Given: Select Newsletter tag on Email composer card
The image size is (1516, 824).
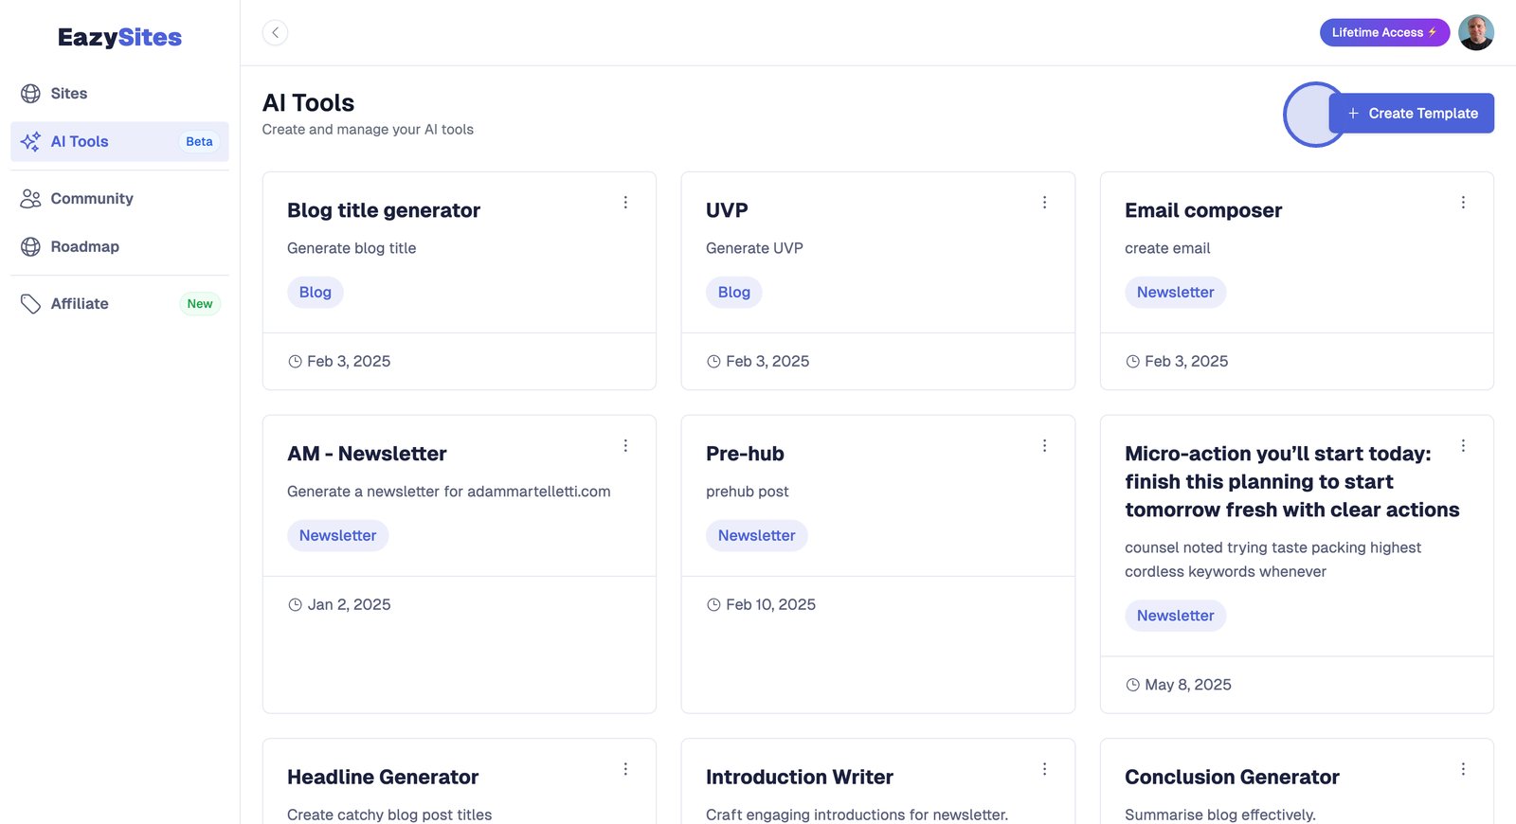Looking at the screenshot, I should click(x=1175, y=293).
